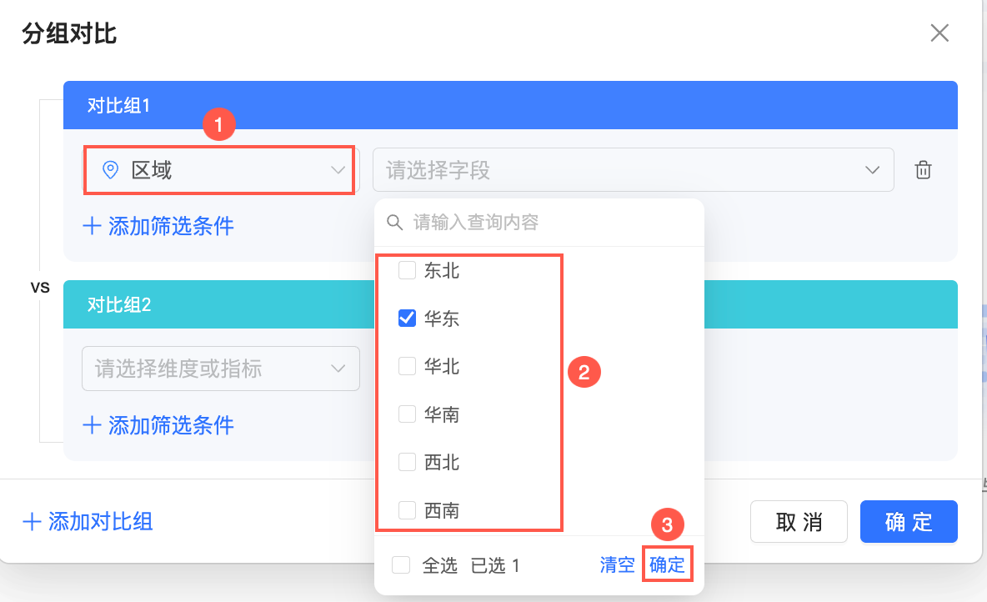Tick the 西北 checkbox
Screen dimensions: 987x602
tap(407, 461)
